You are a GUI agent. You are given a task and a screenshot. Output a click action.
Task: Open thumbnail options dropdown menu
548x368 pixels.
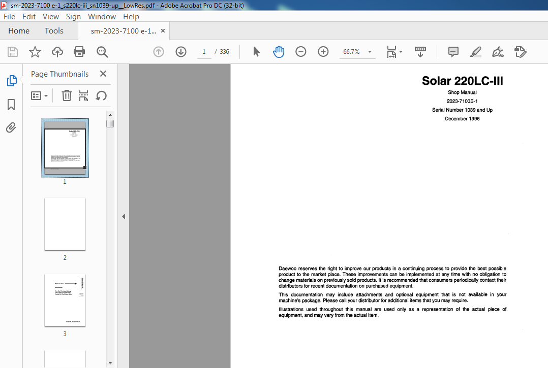(x=40, y=95)
